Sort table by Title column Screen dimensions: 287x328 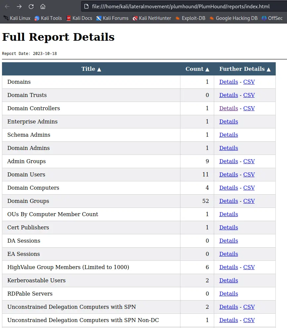tap(91, 69)
